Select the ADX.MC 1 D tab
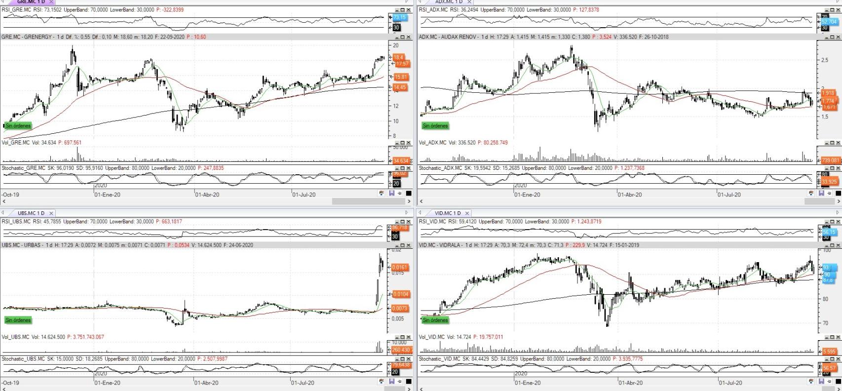The image size is (842, 391). tap(449, 2)
